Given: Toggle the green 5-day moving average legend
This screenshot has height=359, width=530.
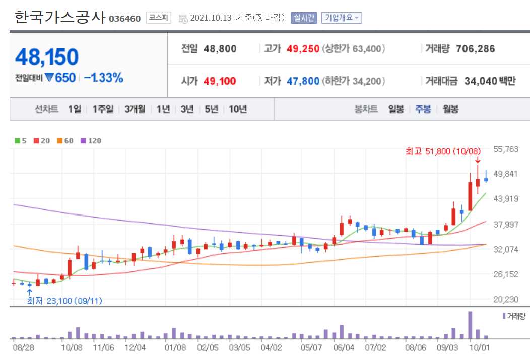Looking at the screenshot, I should click(20, 141).
